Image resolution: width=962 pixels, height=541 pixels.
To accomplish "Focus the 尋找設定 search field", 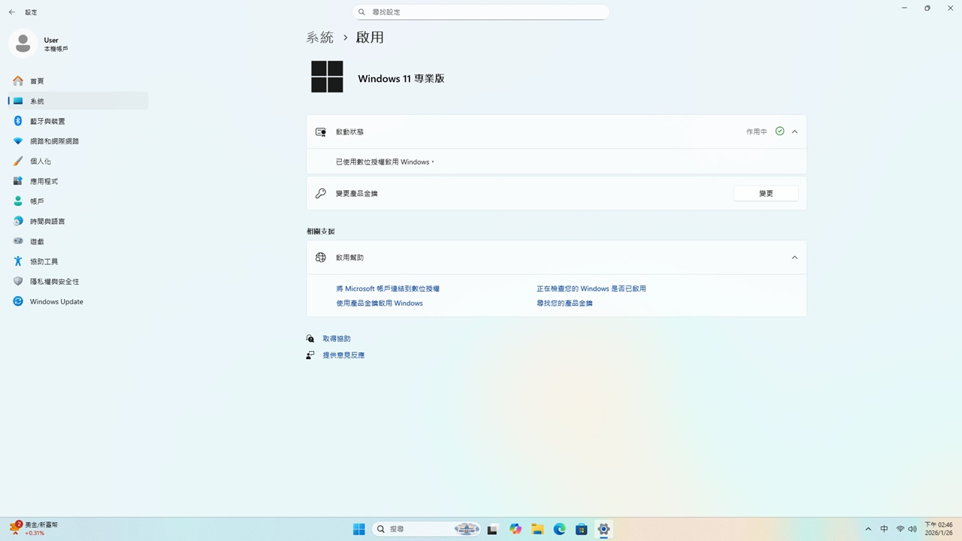I will pyautogui.click(x=481, y=12).
